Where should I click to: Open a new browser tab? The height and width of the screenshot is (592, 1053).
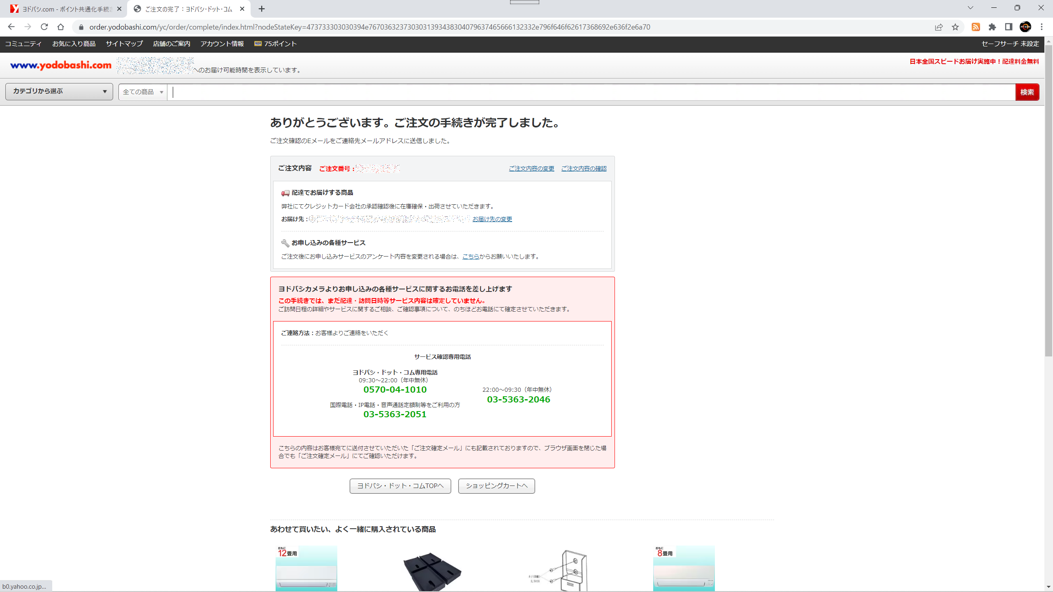[262, 9]
